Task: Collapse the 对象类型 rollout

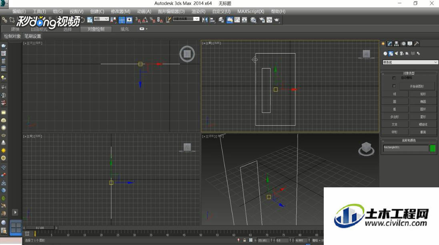Action: [x=409, y=73]
